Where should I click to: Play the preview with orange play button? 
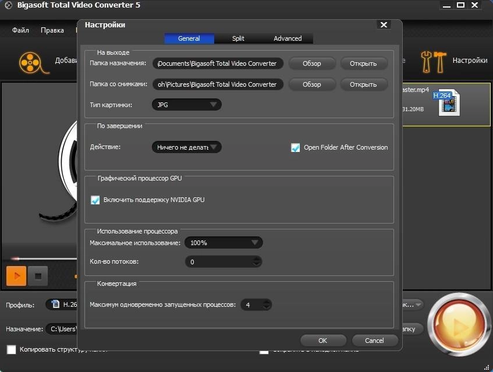pos(16,276)
